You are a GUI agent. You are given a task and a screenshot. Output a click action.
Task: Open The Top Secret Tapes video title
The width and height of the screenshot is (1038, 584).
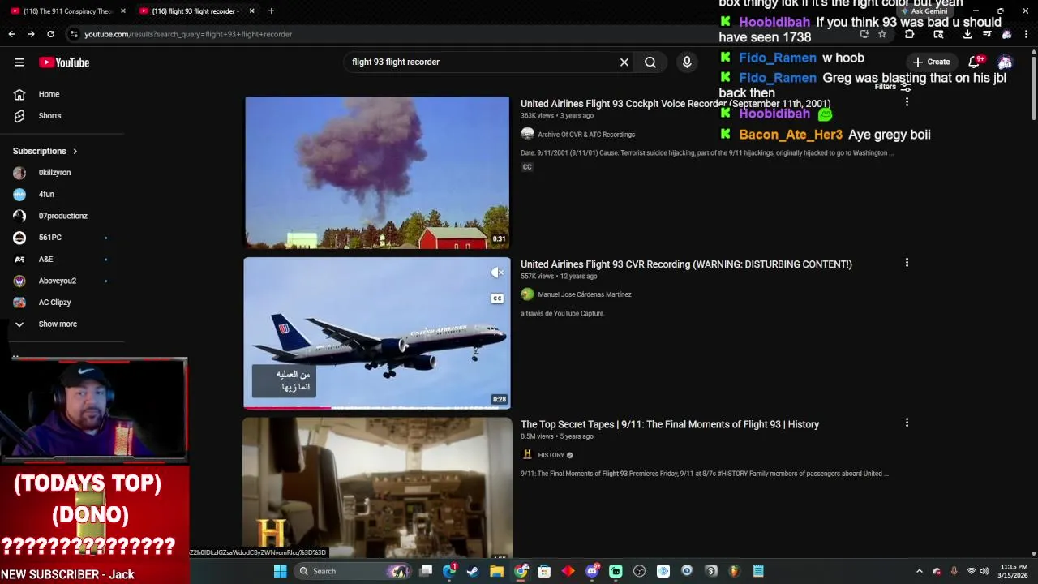point(670,424)
